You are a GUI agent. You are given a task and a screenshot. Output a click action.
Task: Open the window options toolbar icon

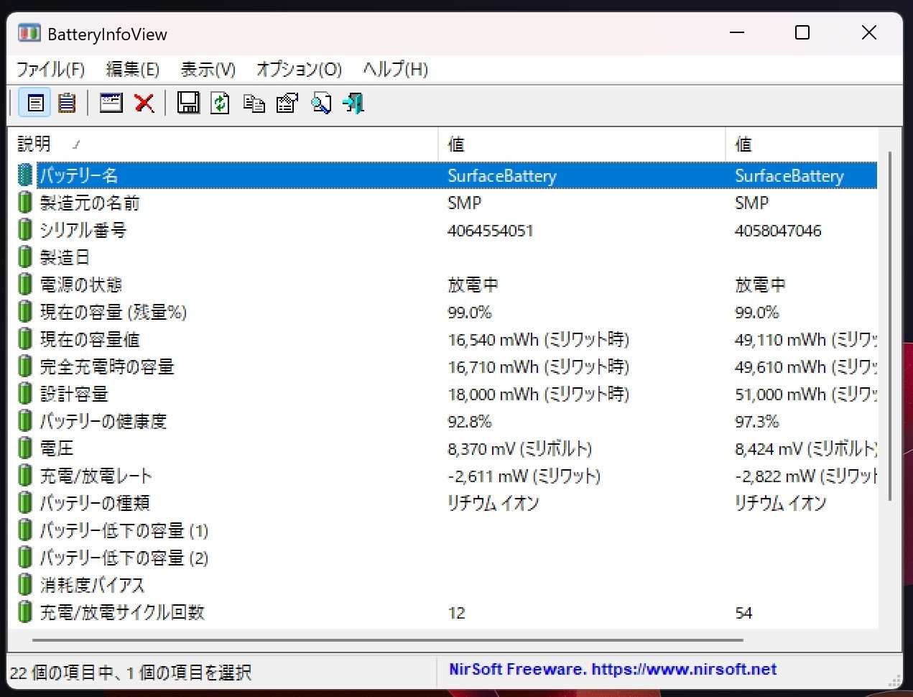pyautogui.click(x=111, y=103)
